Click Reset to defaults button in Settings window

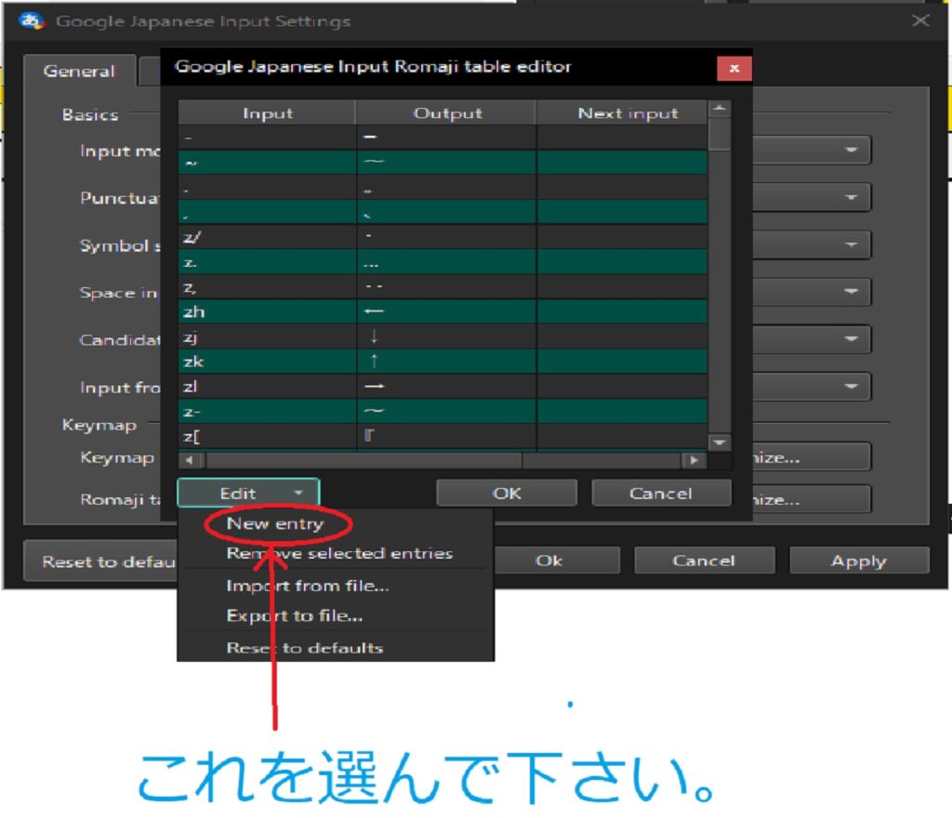tap(101, 561)
